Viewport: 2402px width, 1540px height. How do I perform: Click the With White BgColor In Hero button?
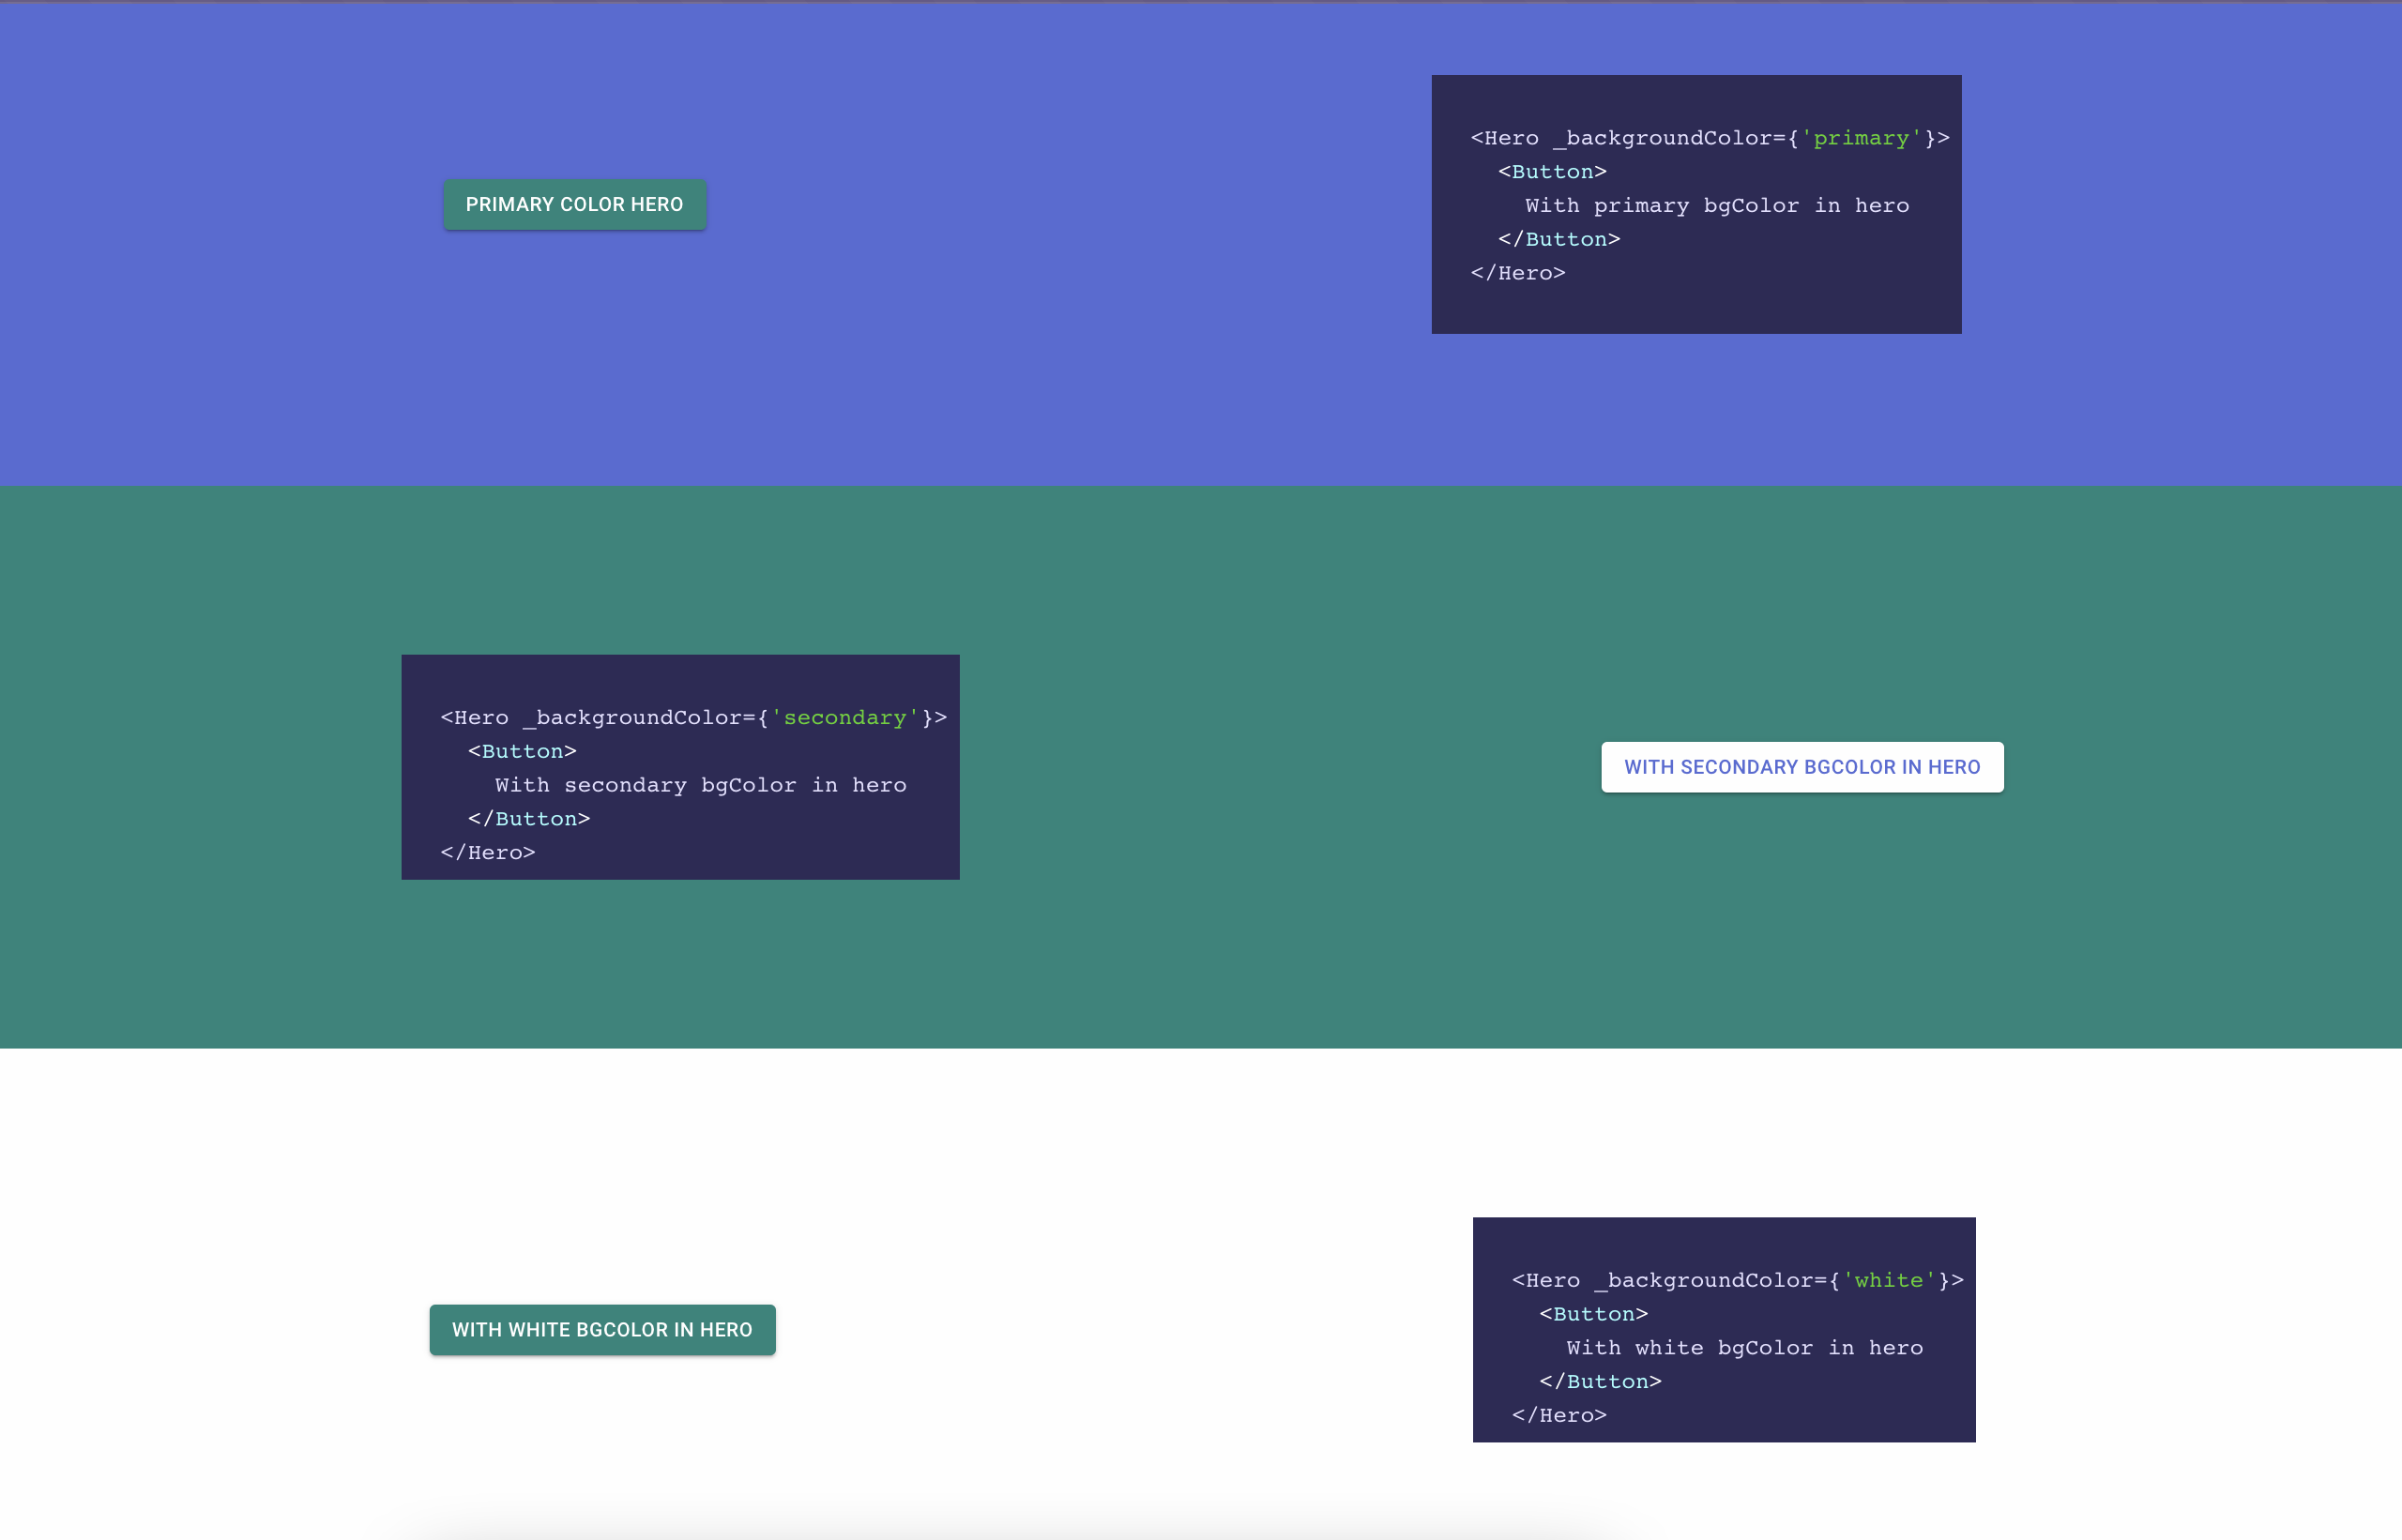coord(602,1330)
